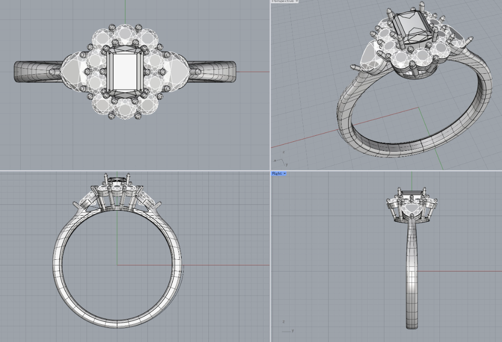This screenshot has height=342, width=502.
Task: Select the emerald-cut center stone in top view
Action: [x=125, y=72]
